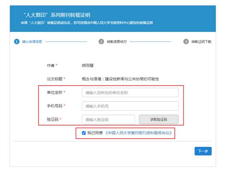
Task: Click the "人大复印"系列期刊转载证明 header title
Action: click(57, 15)
